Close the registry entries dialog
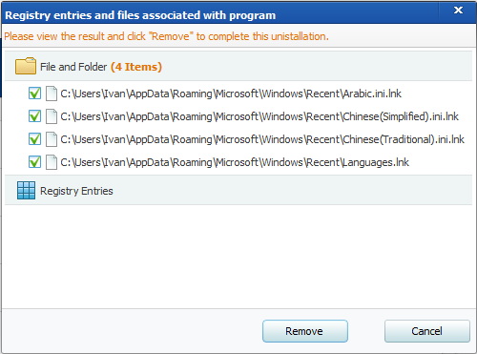The height and width of the screenshot is (354, 477). (458, 10)
